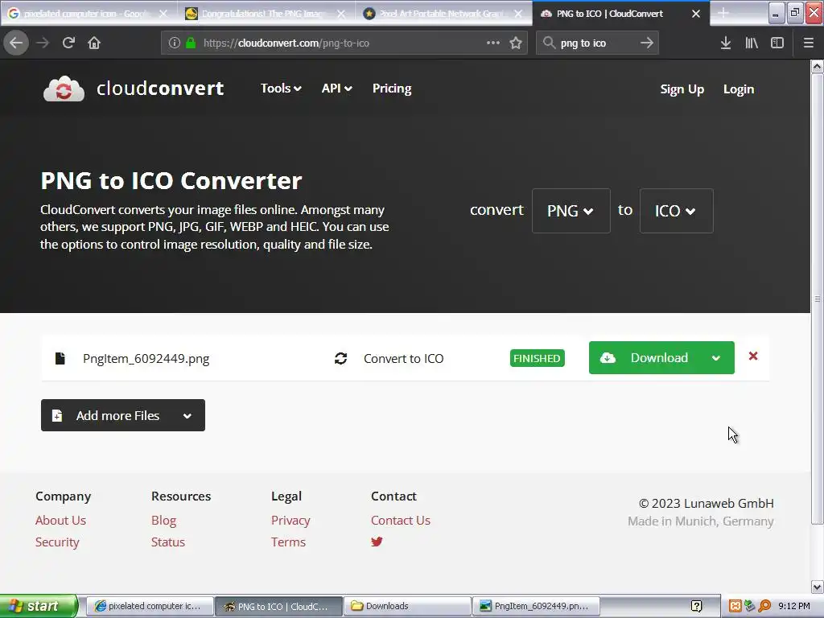The height and width of the screenshot is (618, 824).
Task: Open the PNG source format dropdown
Action: pos(571,211)
